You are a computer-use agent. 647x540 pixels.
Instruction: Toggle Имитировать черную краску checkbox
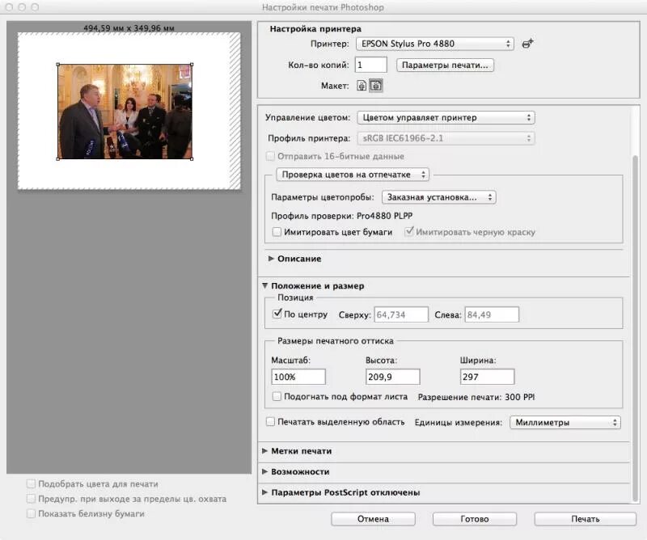(x=409, y=231)
